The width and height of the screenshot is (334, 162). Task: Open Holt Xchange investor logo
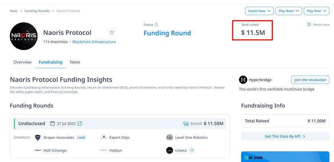[x=38, y=150]
